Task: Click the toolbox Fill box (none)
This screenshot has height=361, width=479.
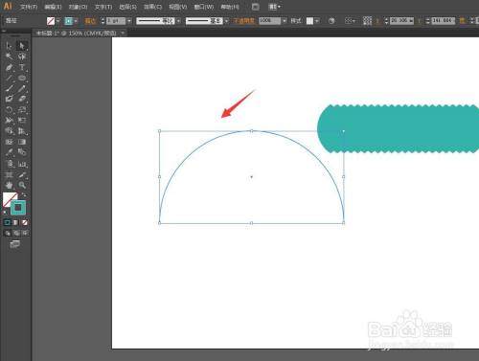Action: tap(9, 198)
